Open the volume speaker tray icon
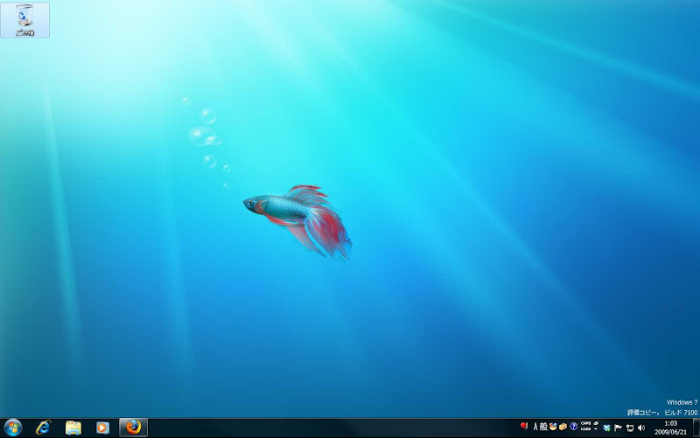This screenshot has height=438, width=700. pyautogui.click(x=641, y=428)
